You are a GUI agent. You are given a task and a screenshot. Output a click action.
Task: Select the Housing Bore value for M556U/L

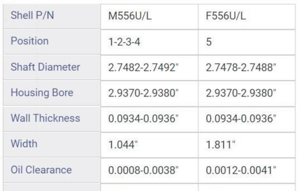144,93
